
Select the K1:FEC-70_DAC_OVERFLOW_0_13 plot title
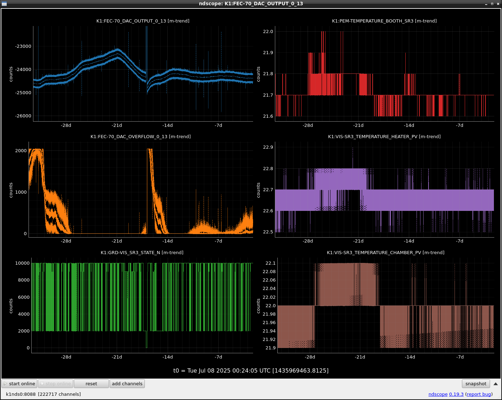coord(141,137)
